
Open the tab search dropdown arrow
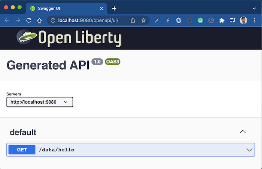(254, 8)
